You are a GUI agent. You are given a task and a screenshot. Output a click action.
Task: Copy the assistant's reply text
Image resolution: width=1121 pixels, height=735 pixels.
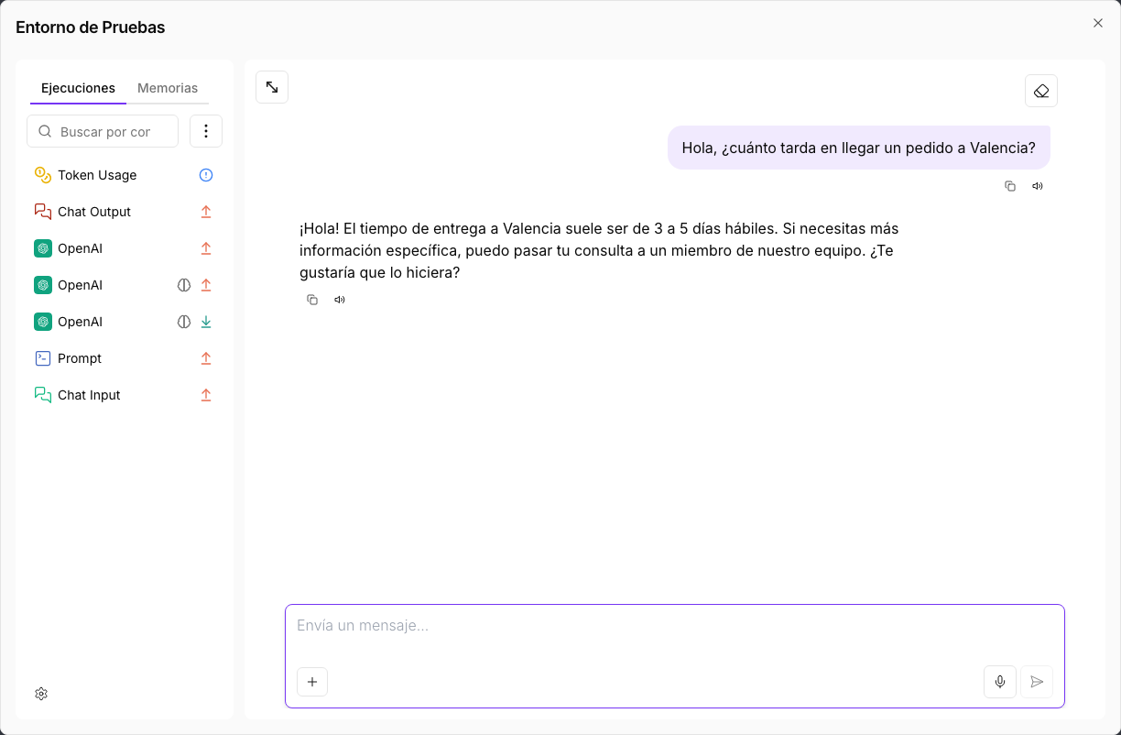pyautogui.click(x=312, y=300)
